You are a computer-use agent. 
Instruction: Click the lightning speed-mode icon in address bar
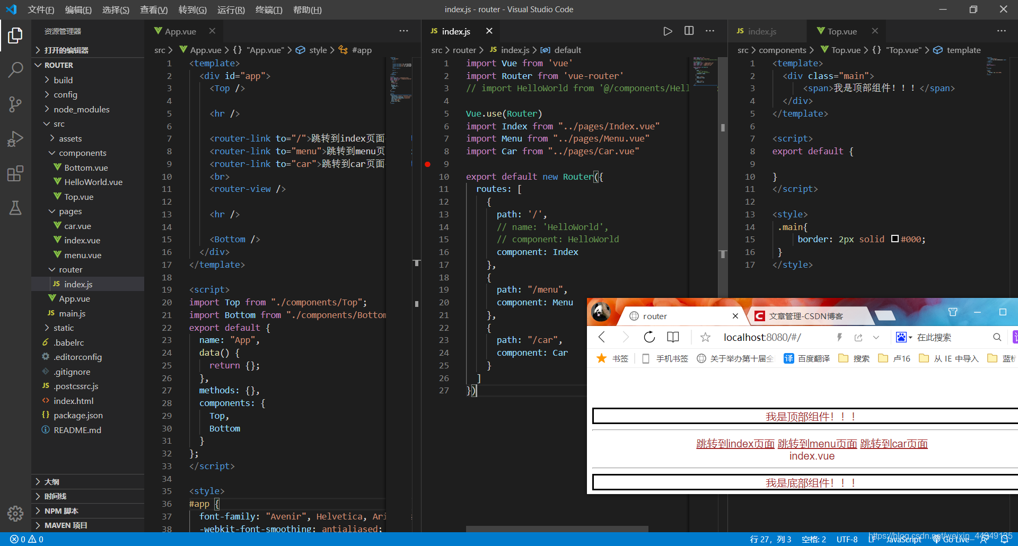tap(839, 337)
